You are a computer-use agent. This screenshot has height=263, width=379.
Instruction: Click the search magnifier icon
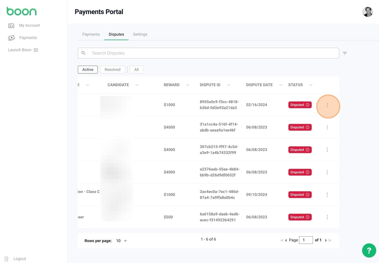tap(83, 53)
